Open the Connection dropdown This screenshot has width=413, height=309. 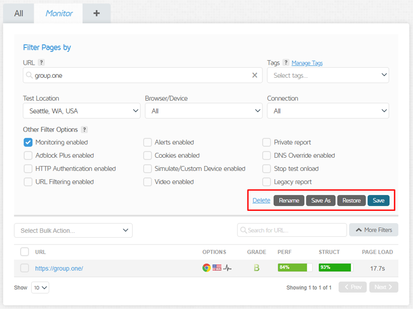click(x=328, y=111)
